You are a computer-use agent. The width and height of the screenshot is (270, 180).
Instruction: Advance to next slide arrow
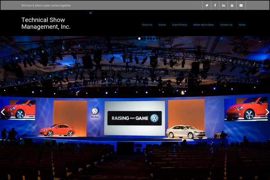pos(267,112)
